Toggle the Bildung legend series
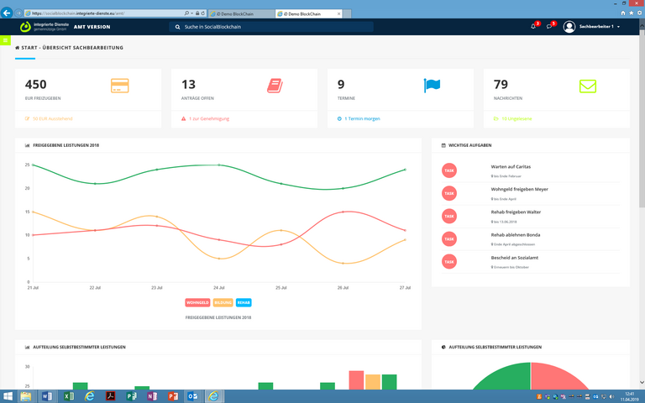Viewport: 645px width, 403px height. point(223,302)
